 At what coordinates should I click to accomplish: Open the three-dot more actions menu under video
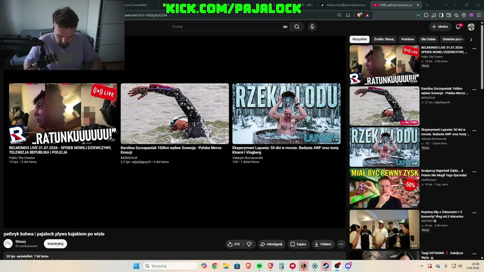341,244
